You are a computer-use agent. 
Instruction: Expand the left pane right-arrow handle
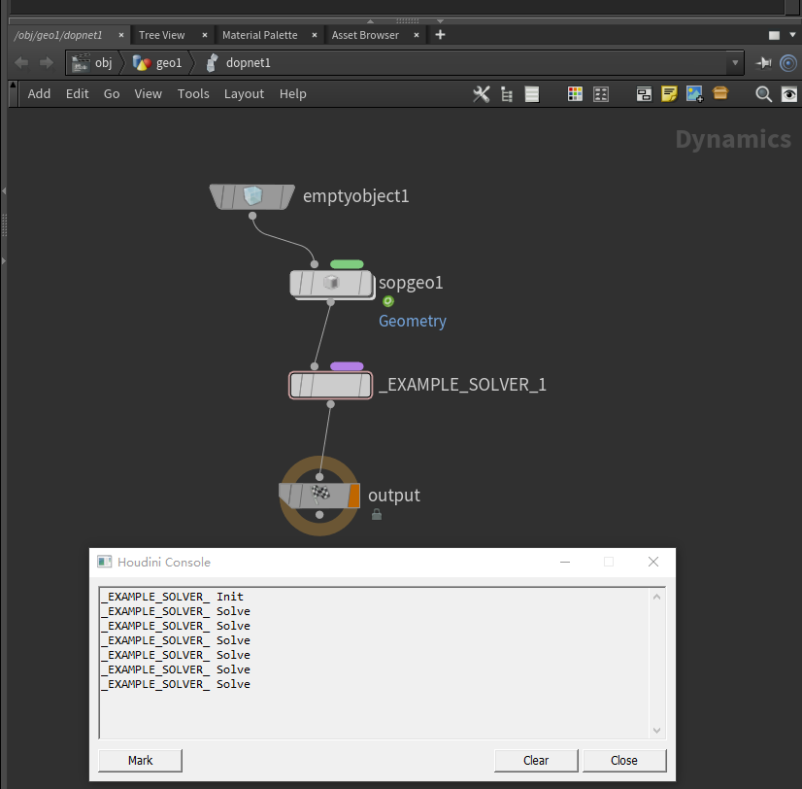click(x=4, y=261)
